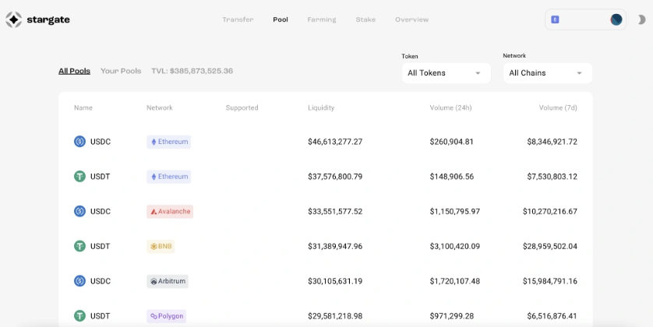Switch to Your Pools view
This screenshot has height=327, width=653.
pos(121,71)
